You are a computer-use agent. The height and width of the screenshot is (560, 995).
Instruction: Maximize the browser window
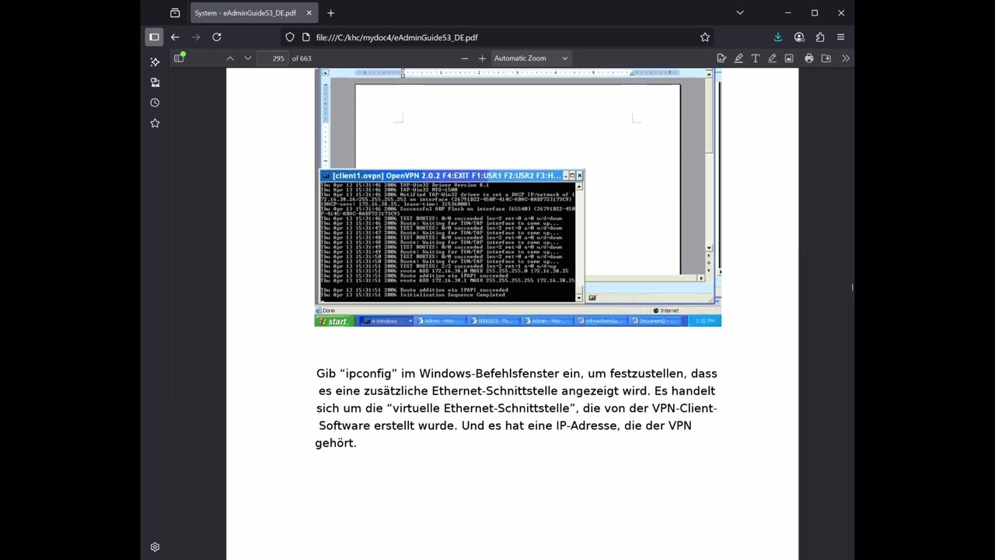tap(815, 13)
